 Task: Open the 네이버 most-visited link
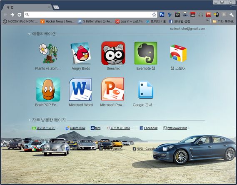click(45, 128)
